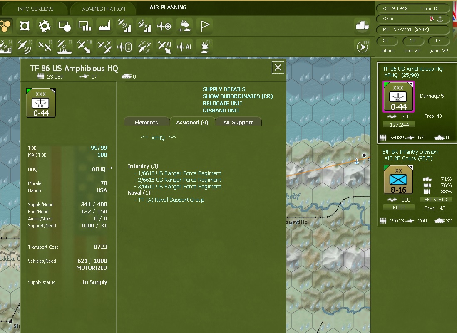Select the 5th BR Infantry Division counter
The height and width of the screenshot is (333, 457).
coord(398,180)
